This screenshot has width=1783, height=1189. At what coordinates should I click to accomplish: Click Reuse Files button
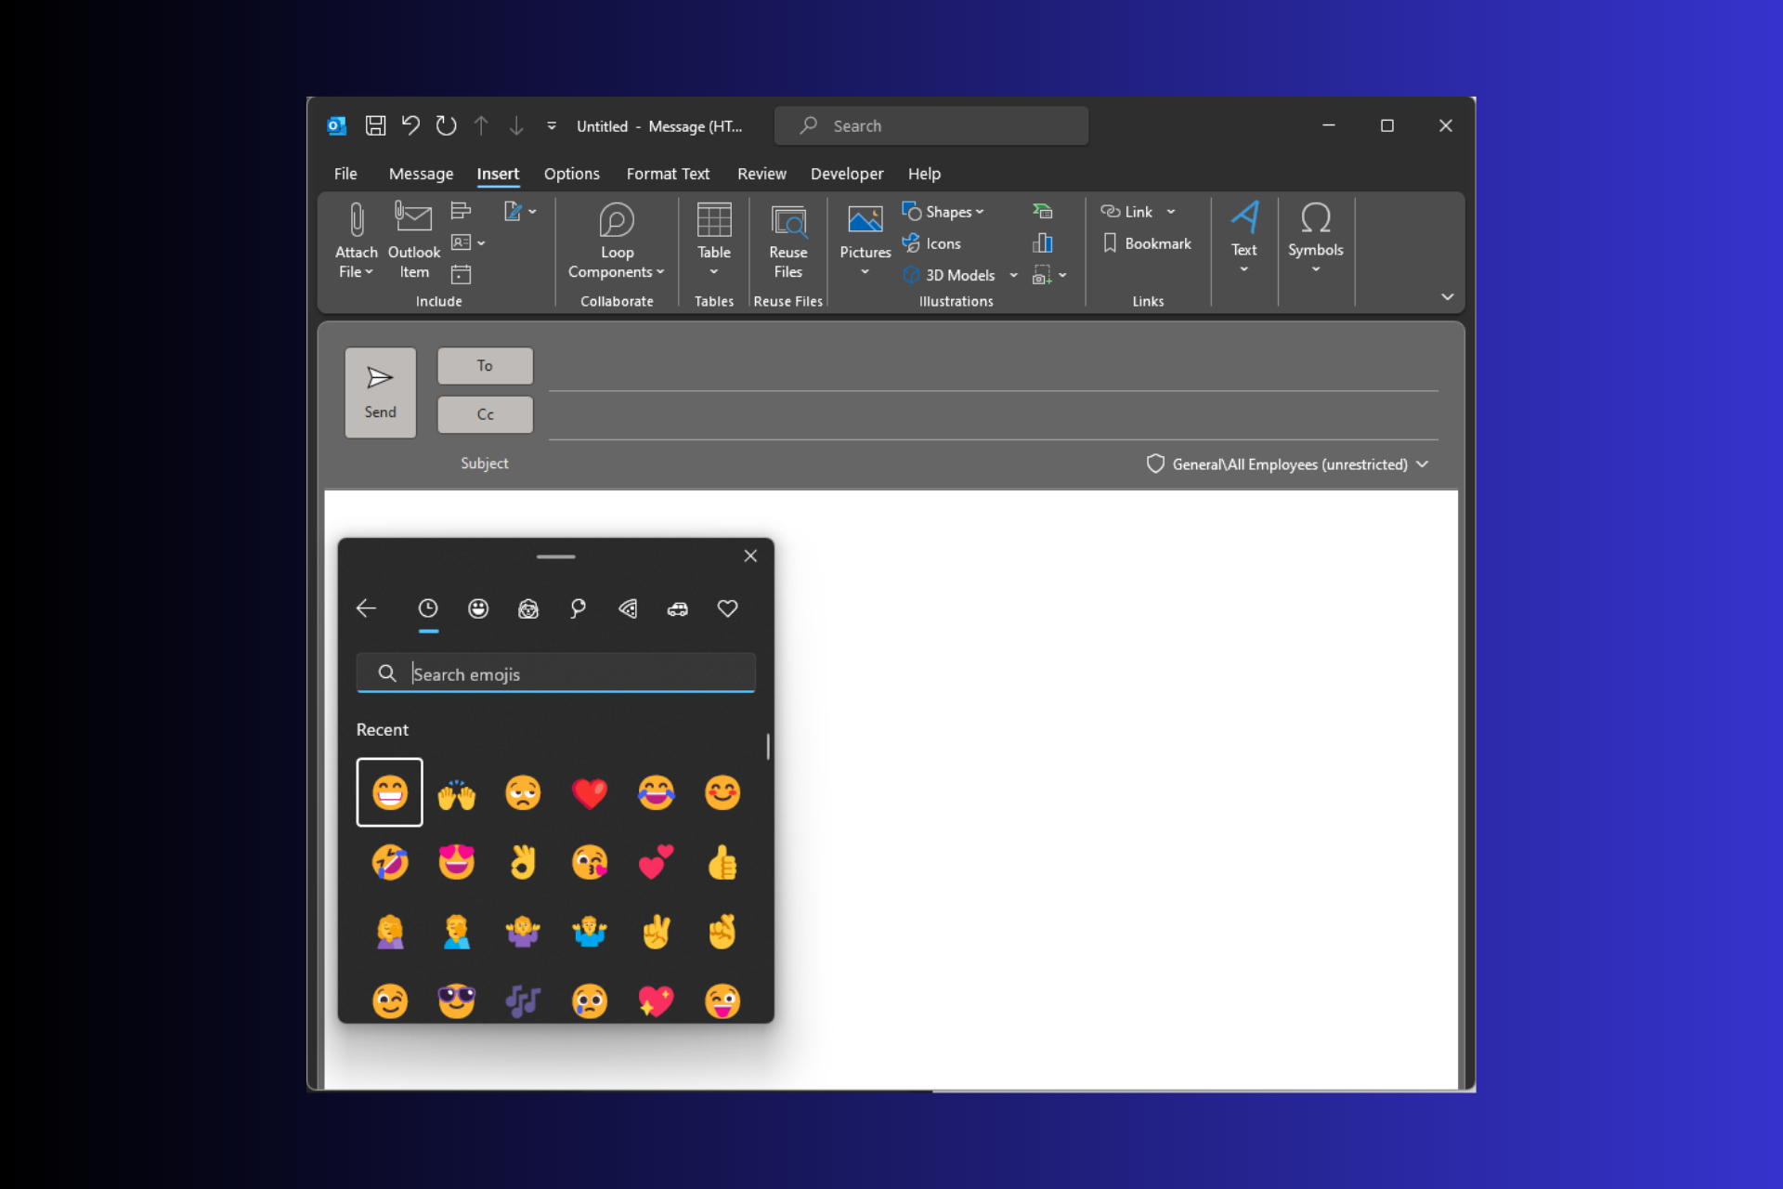coord(788,242)
